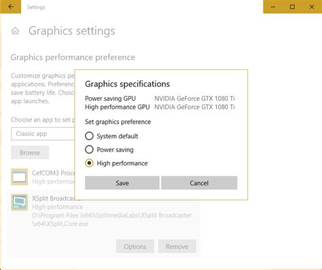
Task: Close the Settings window
Action: pos(312,7)
